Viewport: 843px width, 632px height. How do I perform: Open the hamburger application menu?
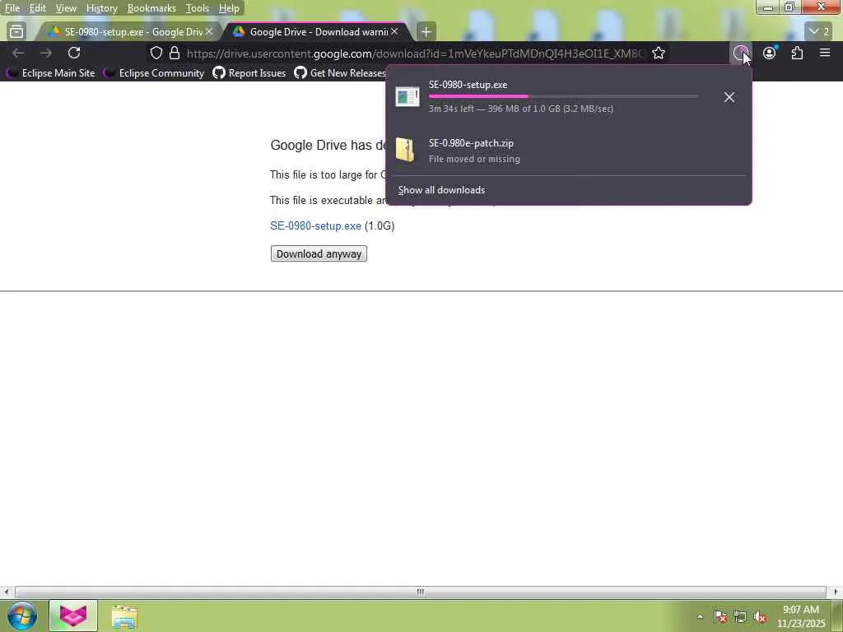point(825,53)
